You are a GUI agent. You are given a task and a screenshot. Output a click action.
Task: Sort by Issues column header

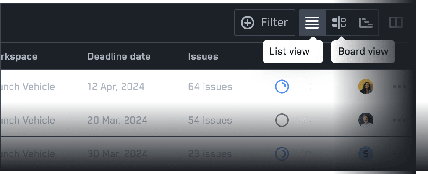pos(203,57)
